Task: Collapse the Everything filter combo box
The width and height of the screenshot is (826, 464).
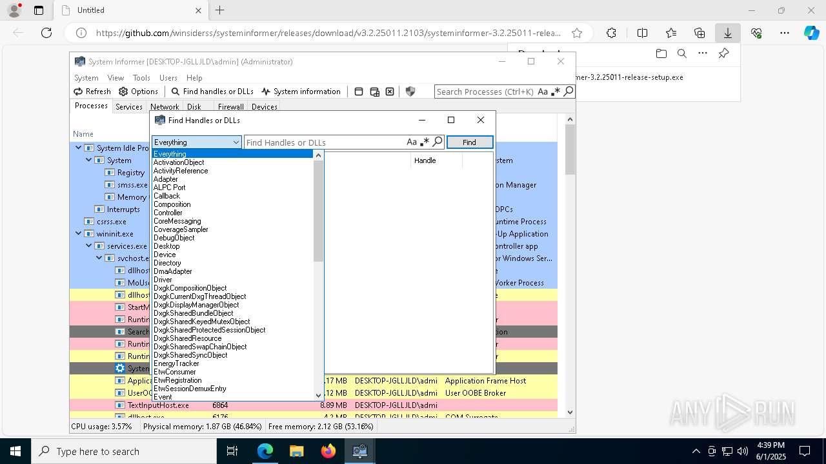Action: point(197,142)
